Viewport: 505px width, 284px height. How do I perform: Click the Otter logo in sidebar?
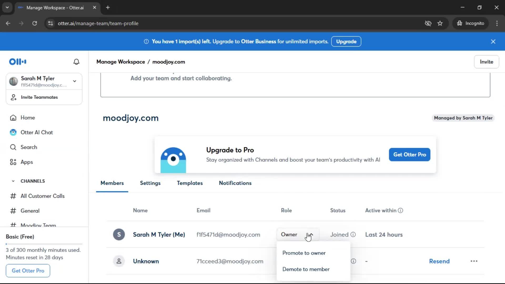18,62
